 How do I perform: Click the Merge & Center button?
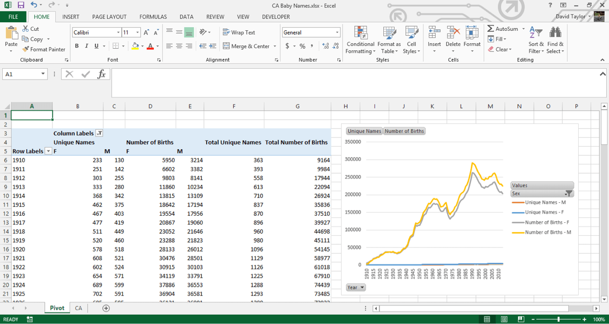tap(246, 46)
